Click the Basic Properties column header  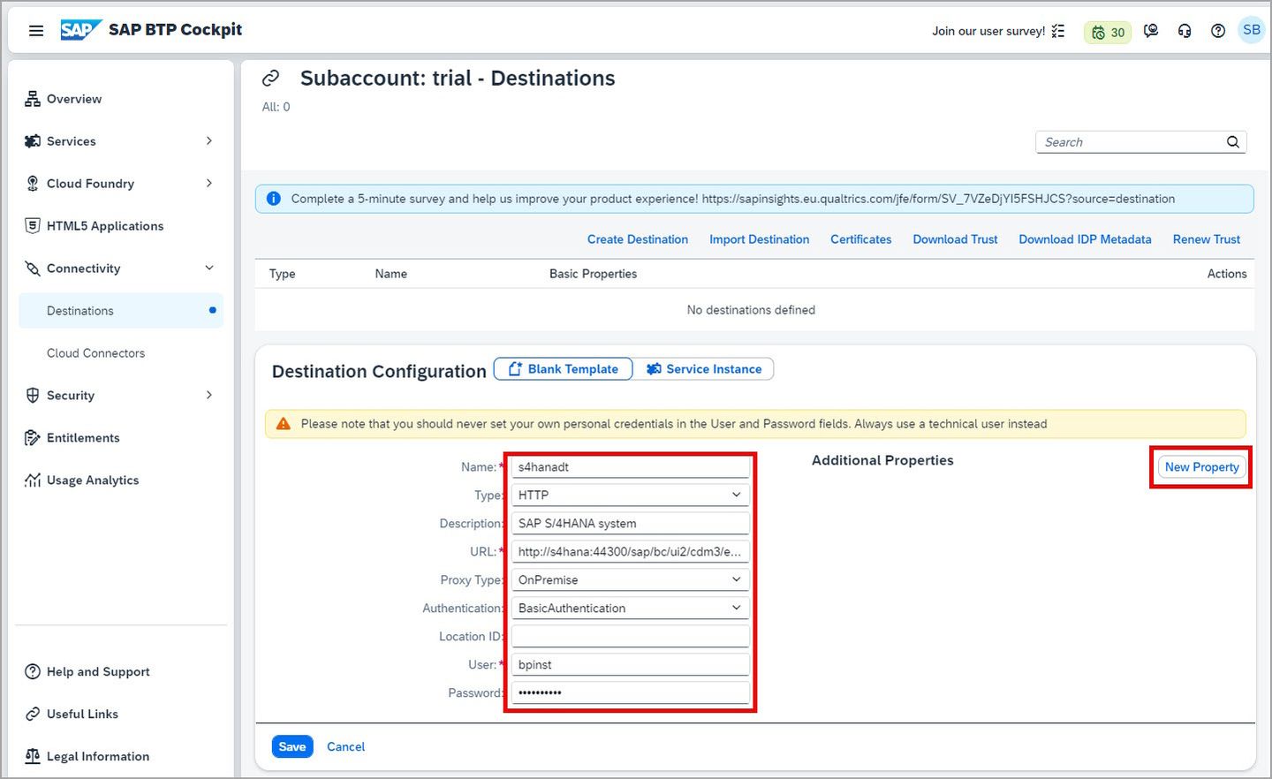tap(594, 274)
